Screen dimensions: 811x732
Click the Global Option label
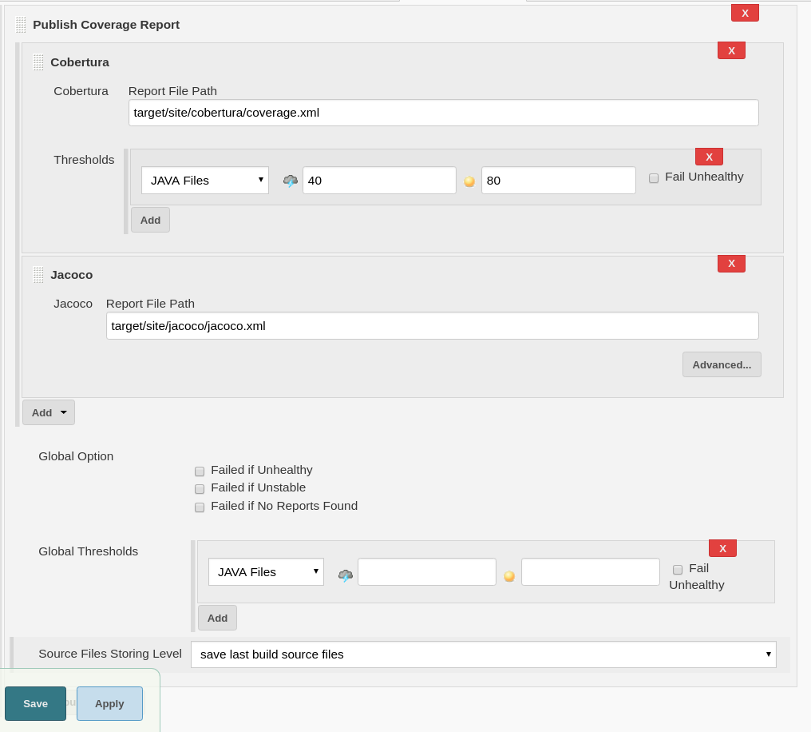(x=76, y=456)
